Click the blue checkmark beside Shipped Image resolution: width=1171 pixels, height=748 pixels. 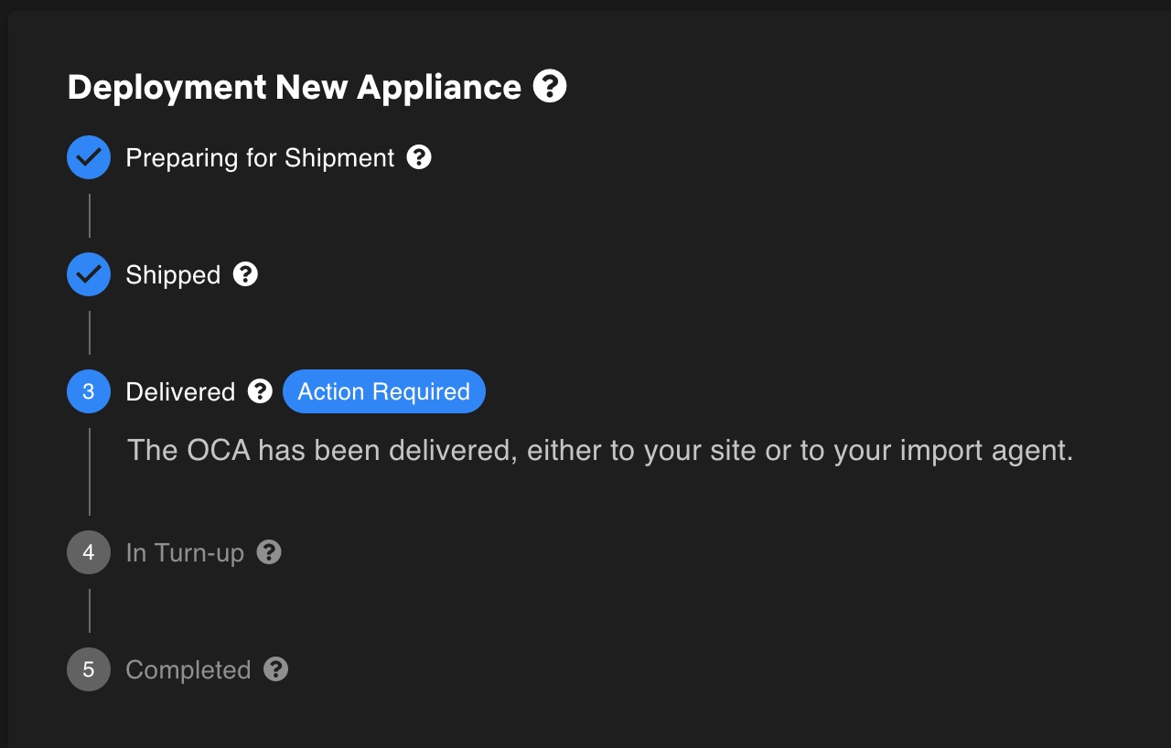coord(89,274)
